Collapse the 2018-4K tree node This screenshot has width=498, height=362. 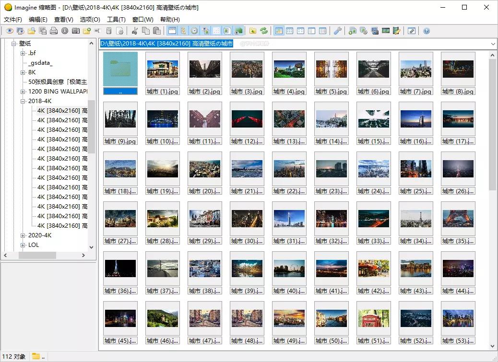tap(22, 101)
